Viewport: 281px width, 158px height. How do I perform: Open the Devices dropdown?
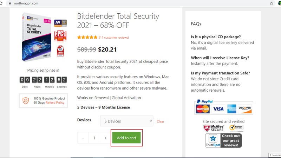(126, 121)
